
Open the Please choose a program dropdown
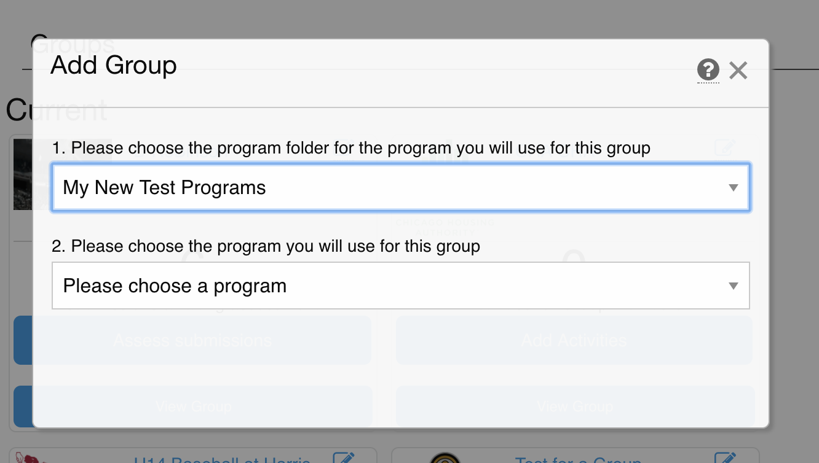[400, 286]
